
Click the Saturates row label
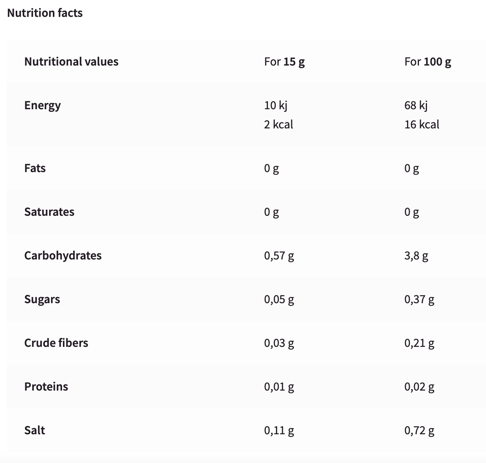click(x=49, y=212)
